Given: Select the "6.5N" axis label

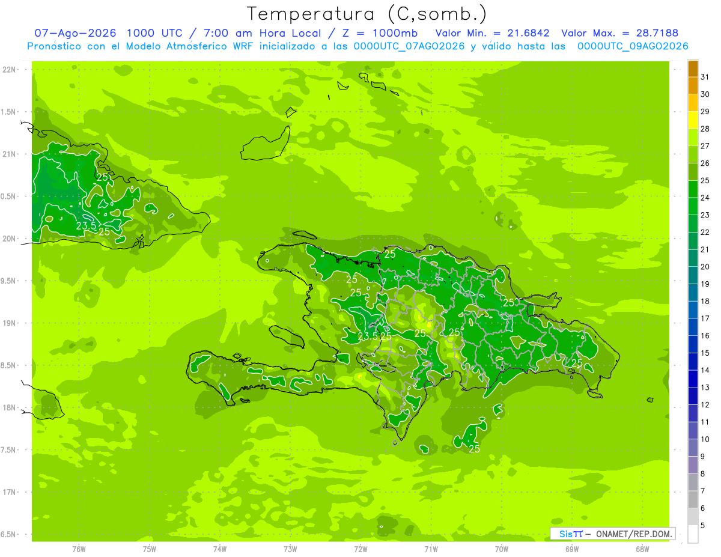Looking at the screenshot, I should coord(8,534).
